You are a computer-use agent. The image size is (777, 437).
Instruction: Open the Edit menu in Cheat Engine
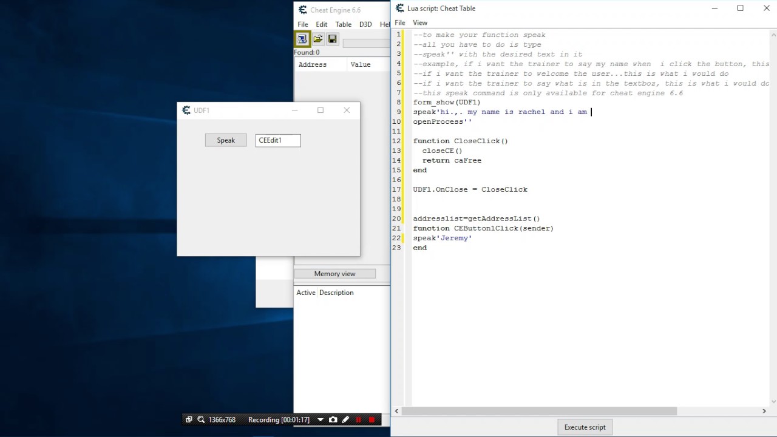(x=322, y=24)
